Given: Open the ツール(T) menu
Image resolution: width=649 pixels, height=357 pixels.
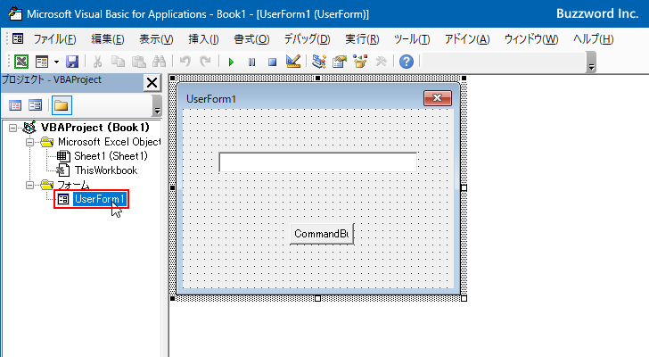Looking at the screenshot, I should [412, 39].
